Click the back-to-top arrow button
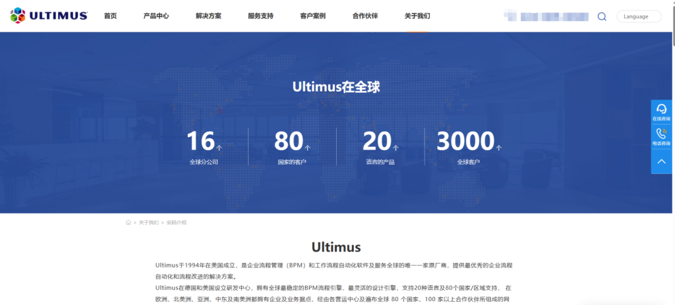 [661, 161]
